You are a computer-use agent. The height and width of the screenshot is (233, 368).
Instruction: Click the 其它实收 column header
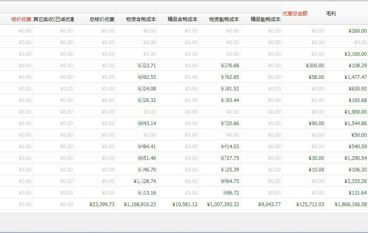point(54,19)
